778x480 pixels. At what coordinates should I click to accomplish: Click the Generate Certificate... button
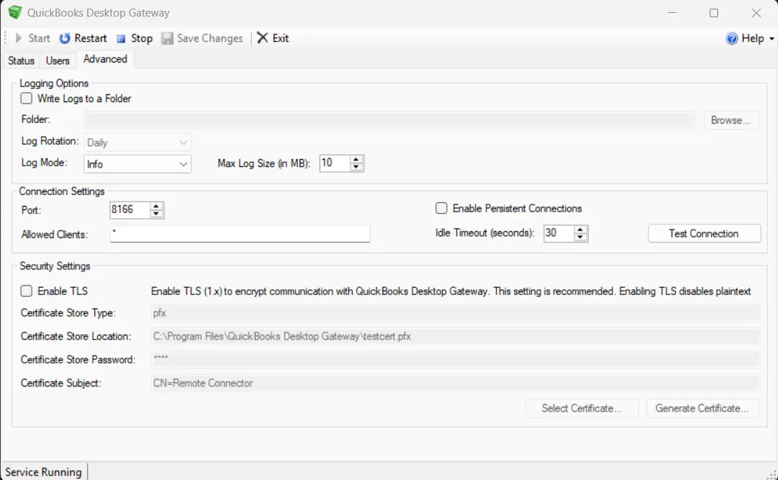(702, 408)
